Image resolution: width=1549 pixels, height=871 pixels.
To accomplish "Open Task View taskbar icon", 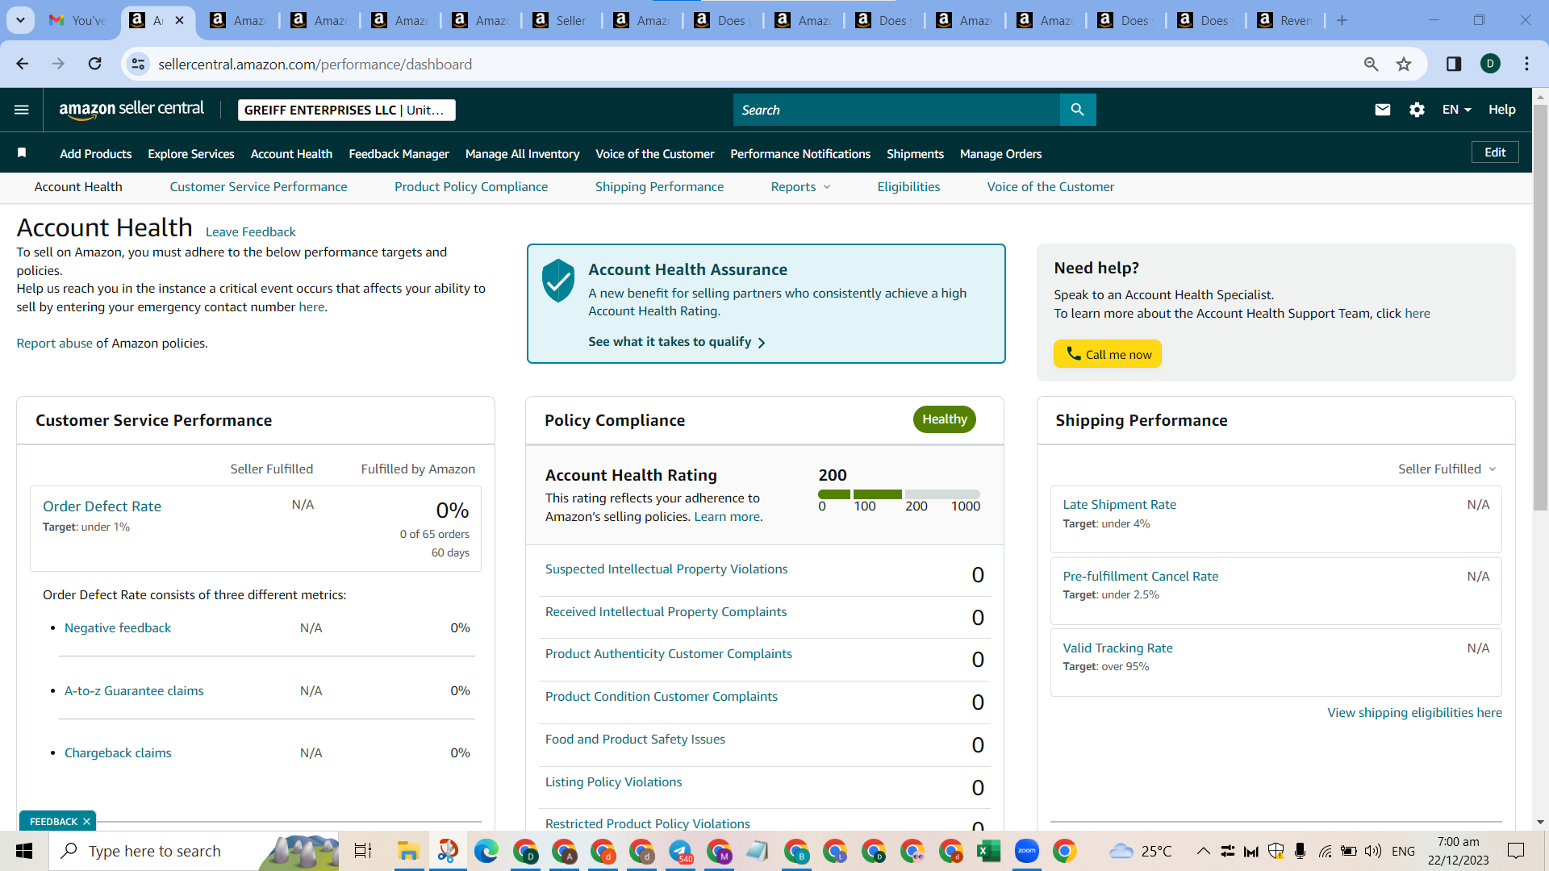I will 363,851.
